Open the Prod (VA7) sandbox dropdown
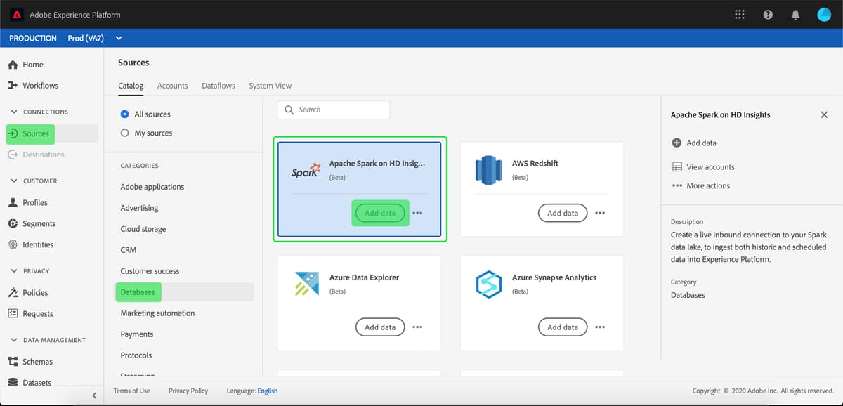This screenshot has width=843, height=406. (x=118, y=38)
